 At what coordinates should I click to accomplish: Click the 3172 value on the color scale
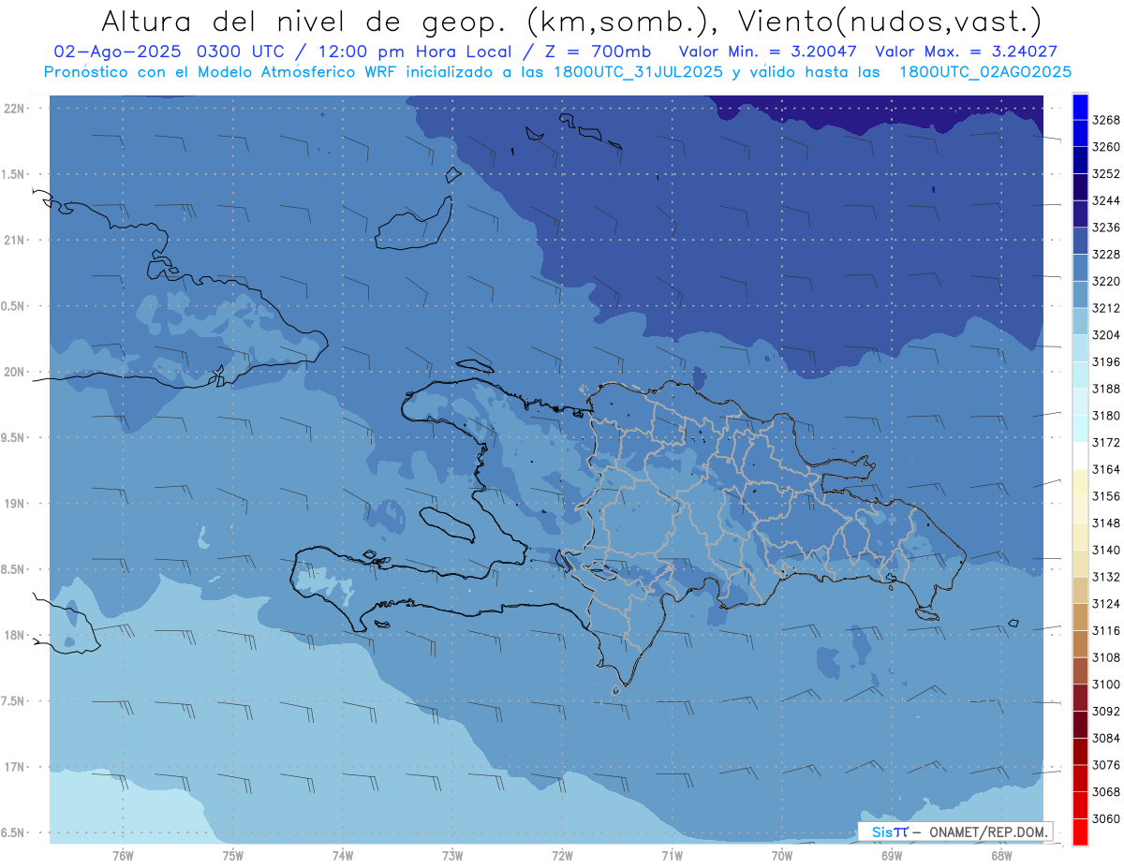[1106, 442]
